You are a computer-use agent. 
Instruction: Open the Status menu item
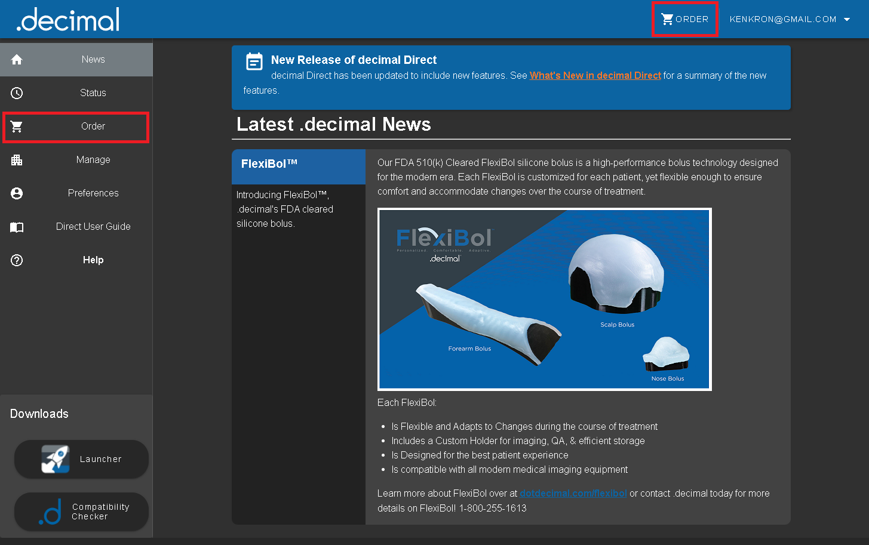click(93, 93)
